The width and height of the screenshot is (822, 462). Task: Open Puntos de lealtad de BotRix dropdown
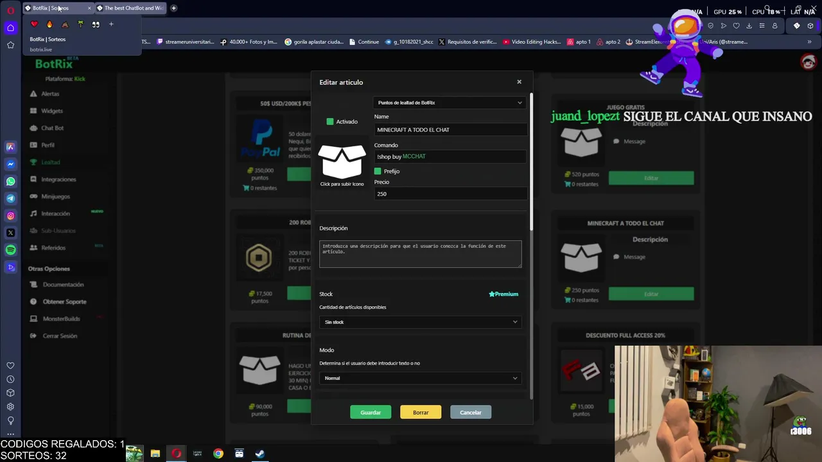(x=450, y=103)
